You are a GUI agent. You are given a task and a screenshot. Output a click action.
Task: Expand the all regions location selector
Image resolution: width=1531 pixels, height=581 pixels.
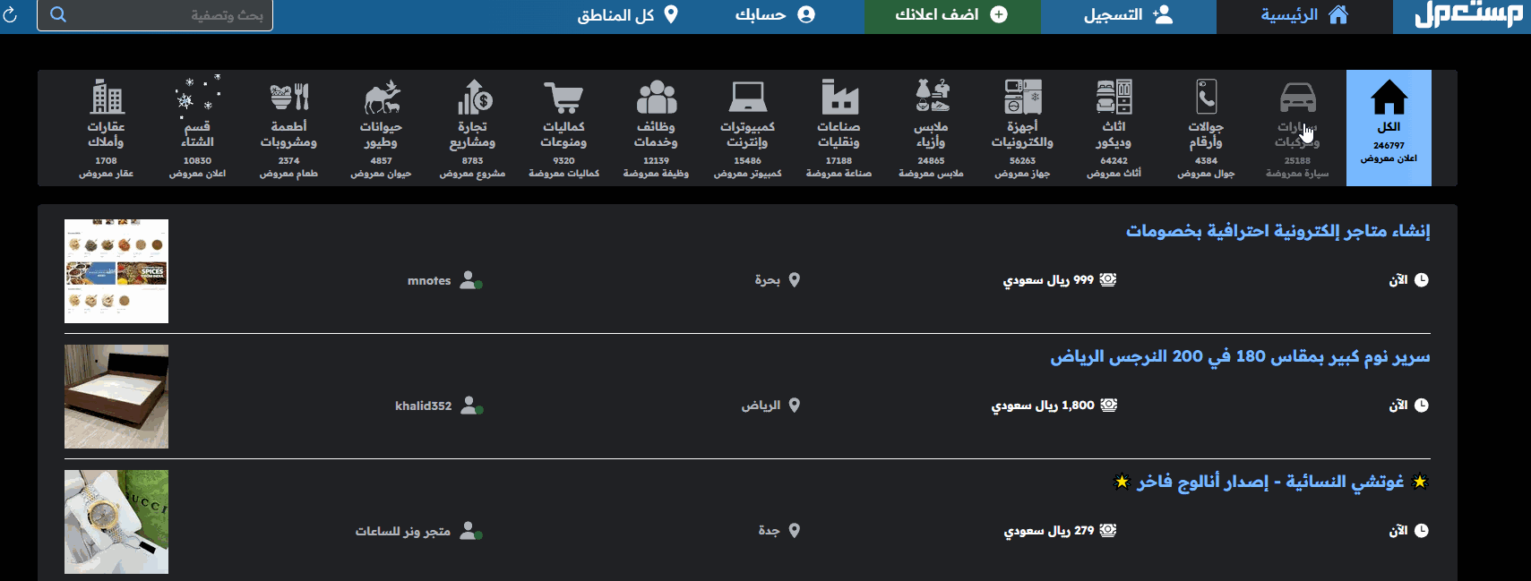coord(627,15)
